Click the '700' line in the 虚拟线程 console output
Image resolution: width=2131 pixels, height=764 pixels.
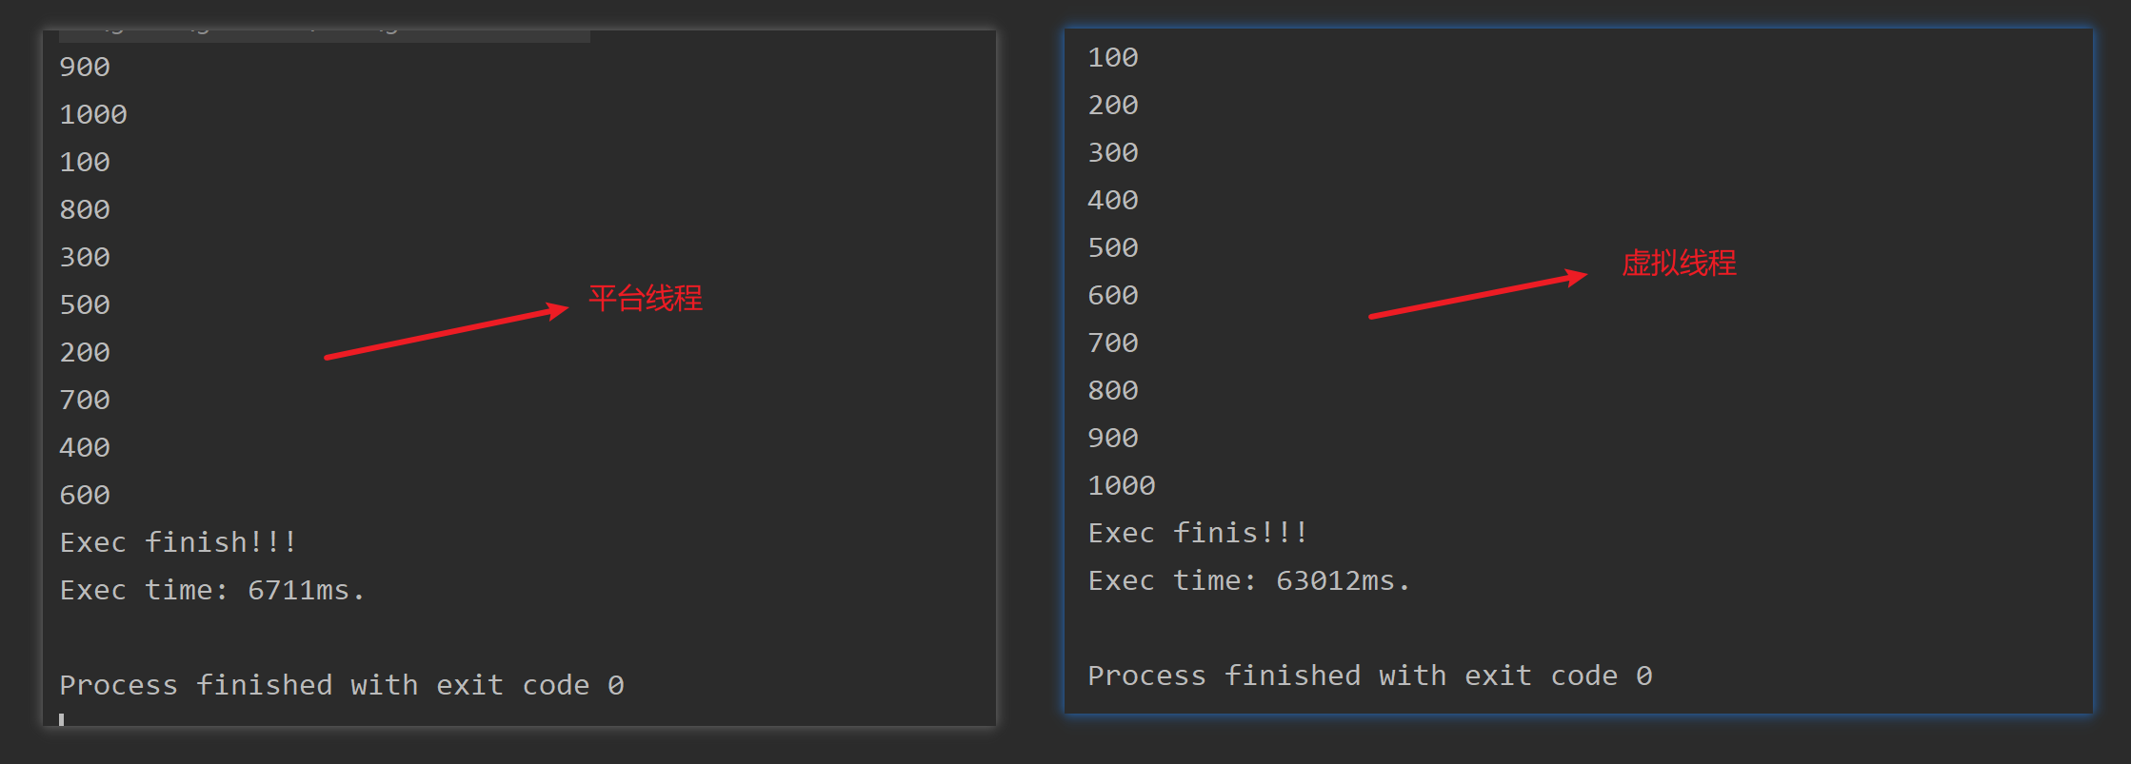click(1113, 343)
